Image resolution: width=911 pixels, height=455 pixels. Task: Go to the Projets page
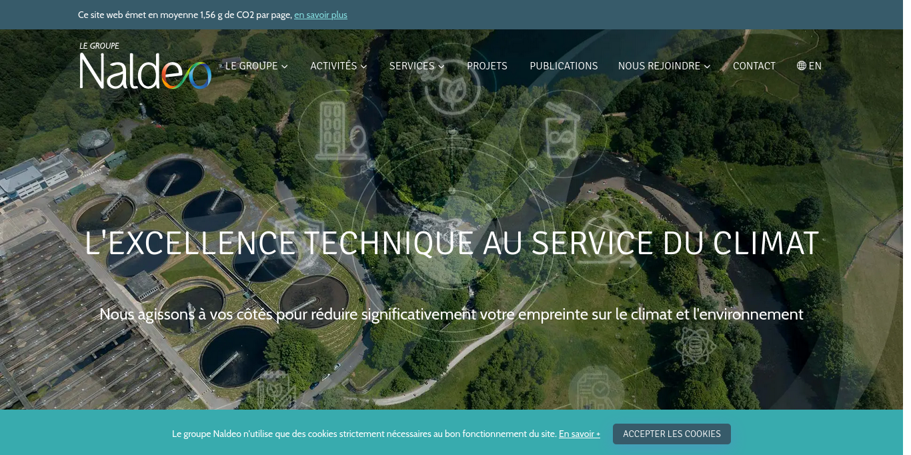[487, 66]
